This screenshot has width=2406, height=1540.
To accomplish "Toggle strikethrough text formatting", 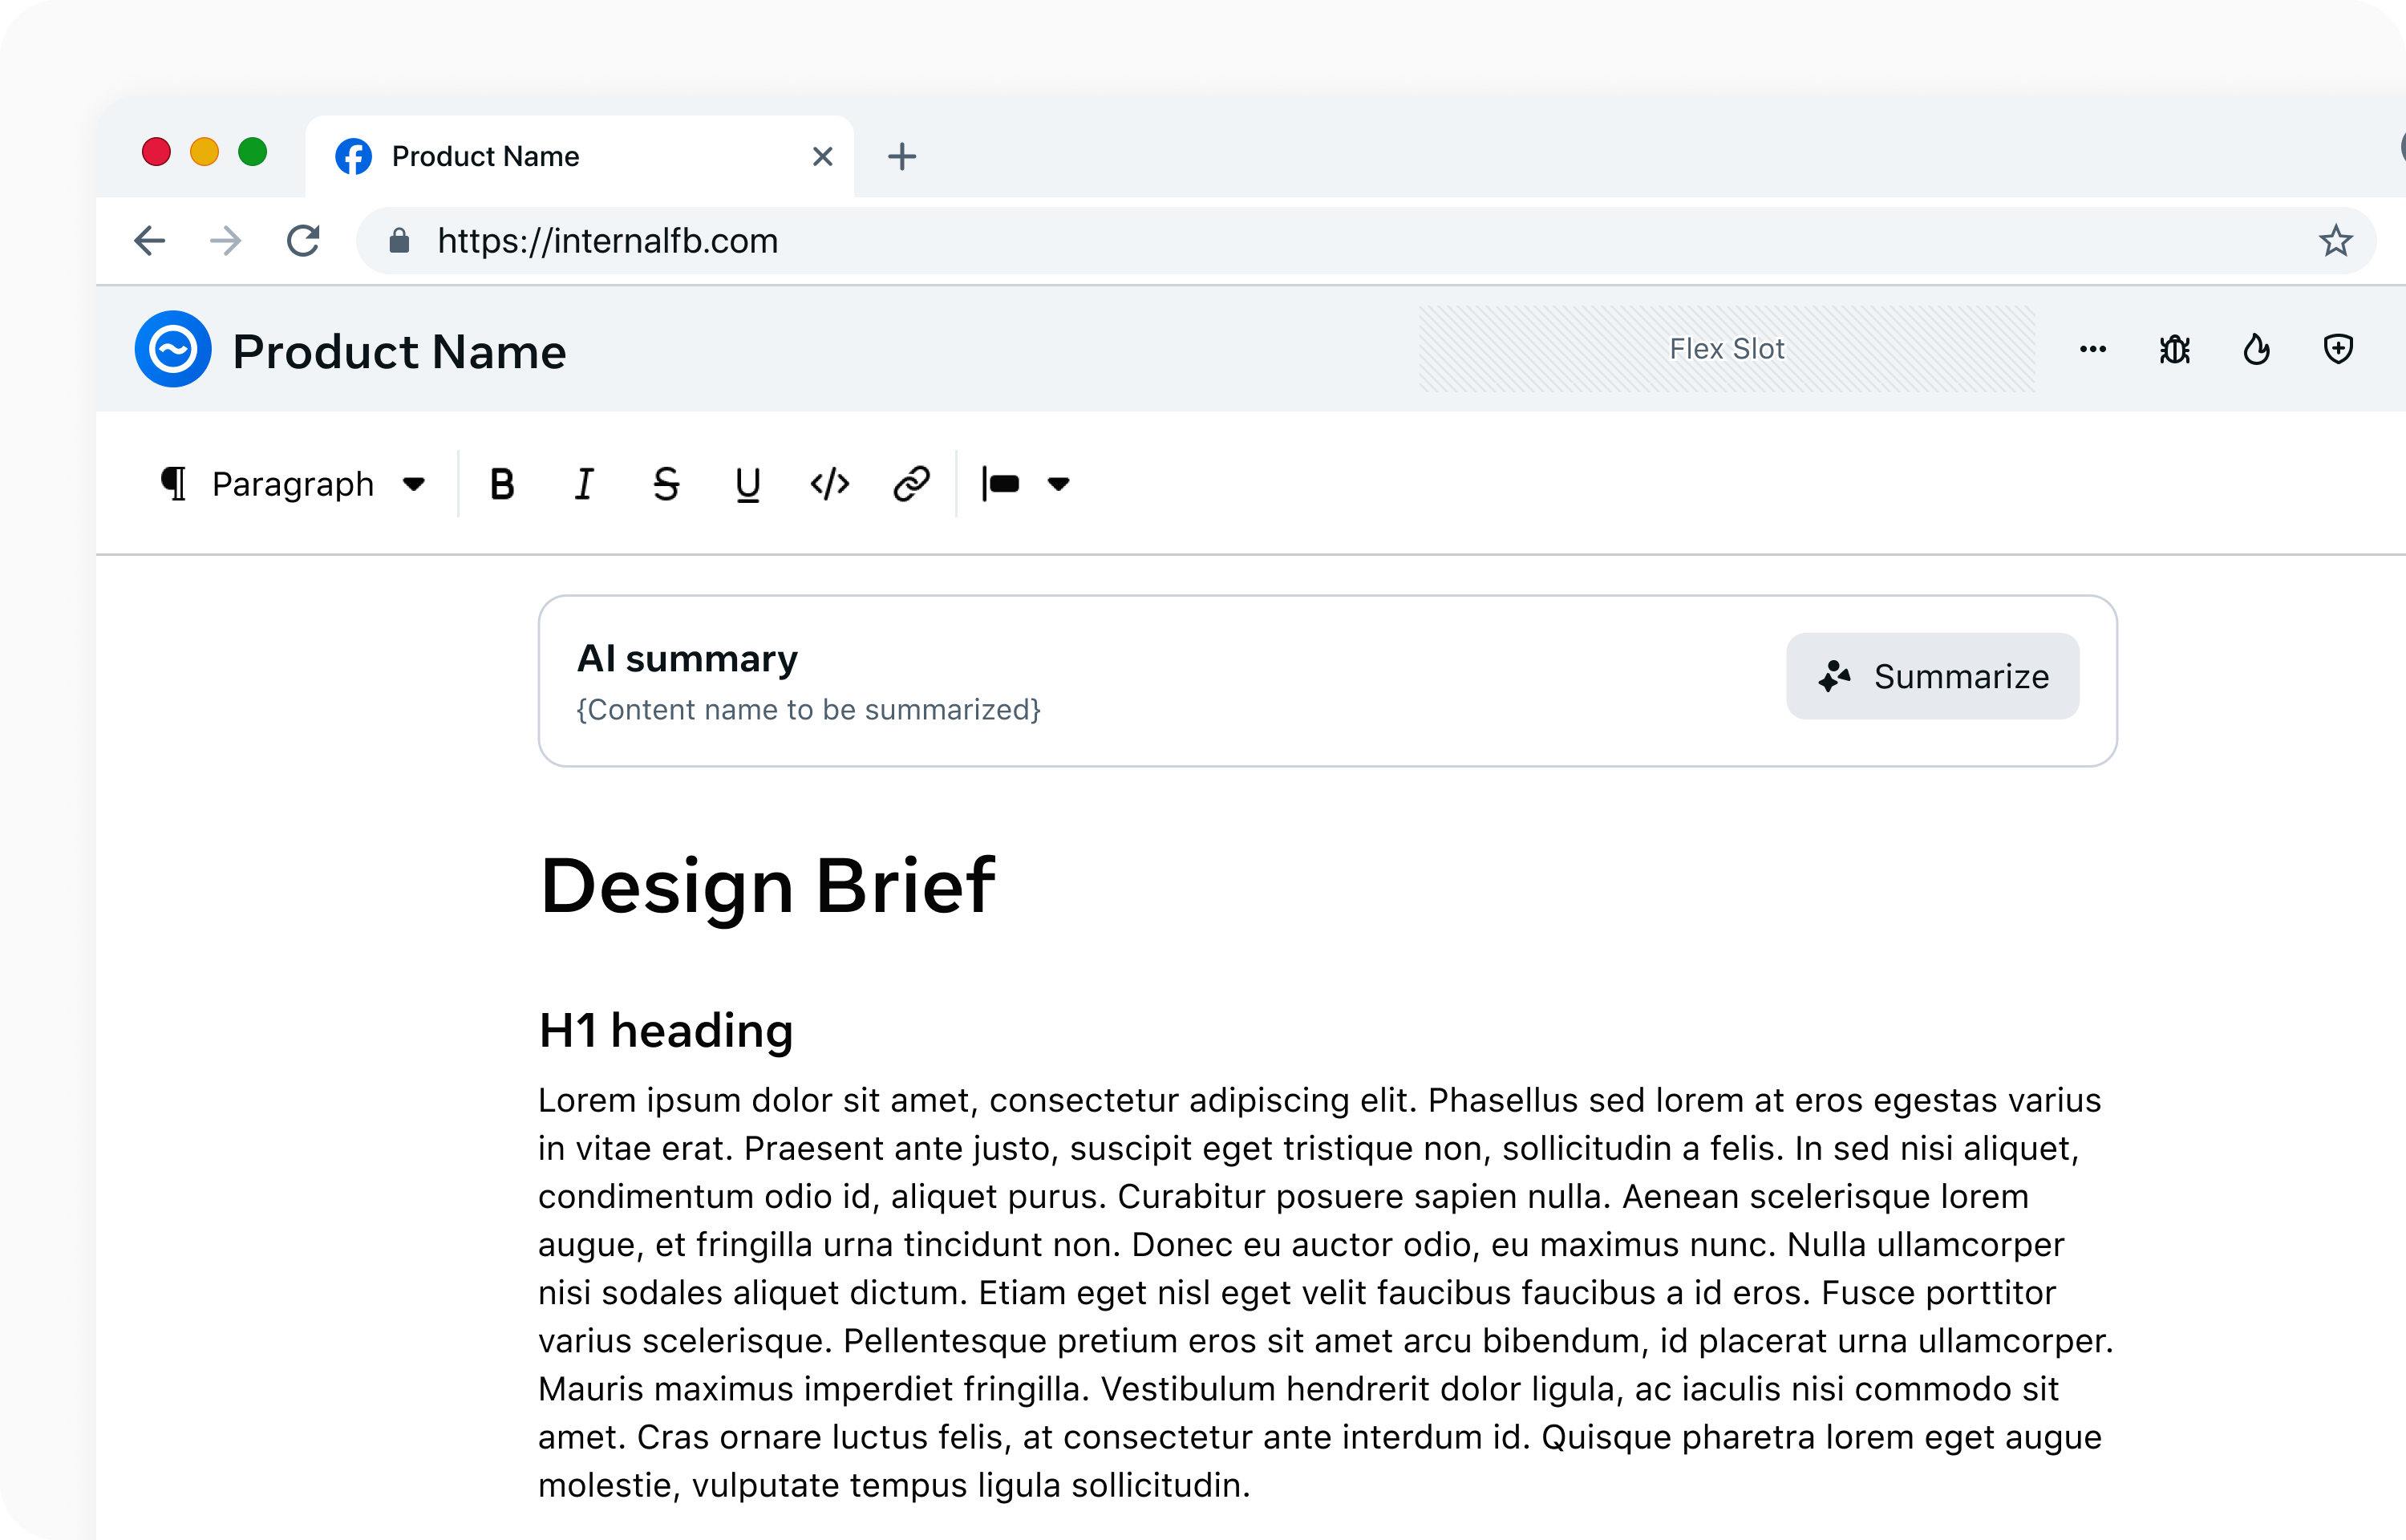I will coord(666,484).
